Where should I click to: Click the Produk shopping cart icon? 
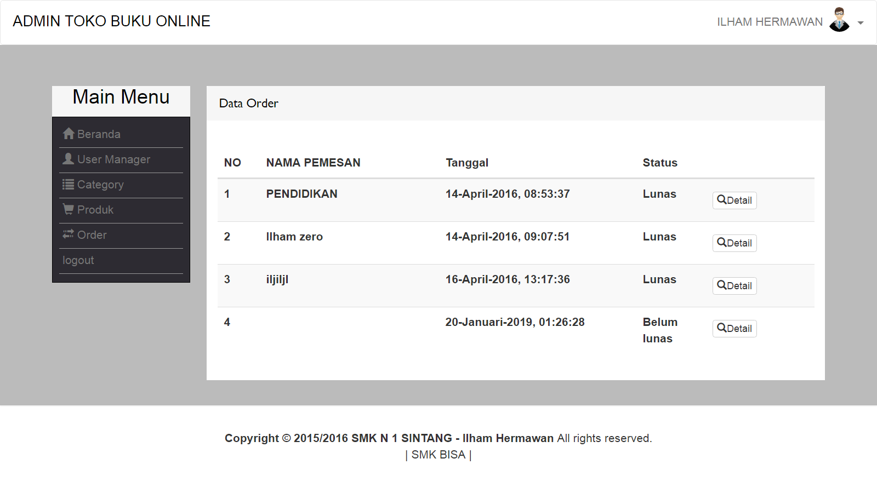coord(69,209)
